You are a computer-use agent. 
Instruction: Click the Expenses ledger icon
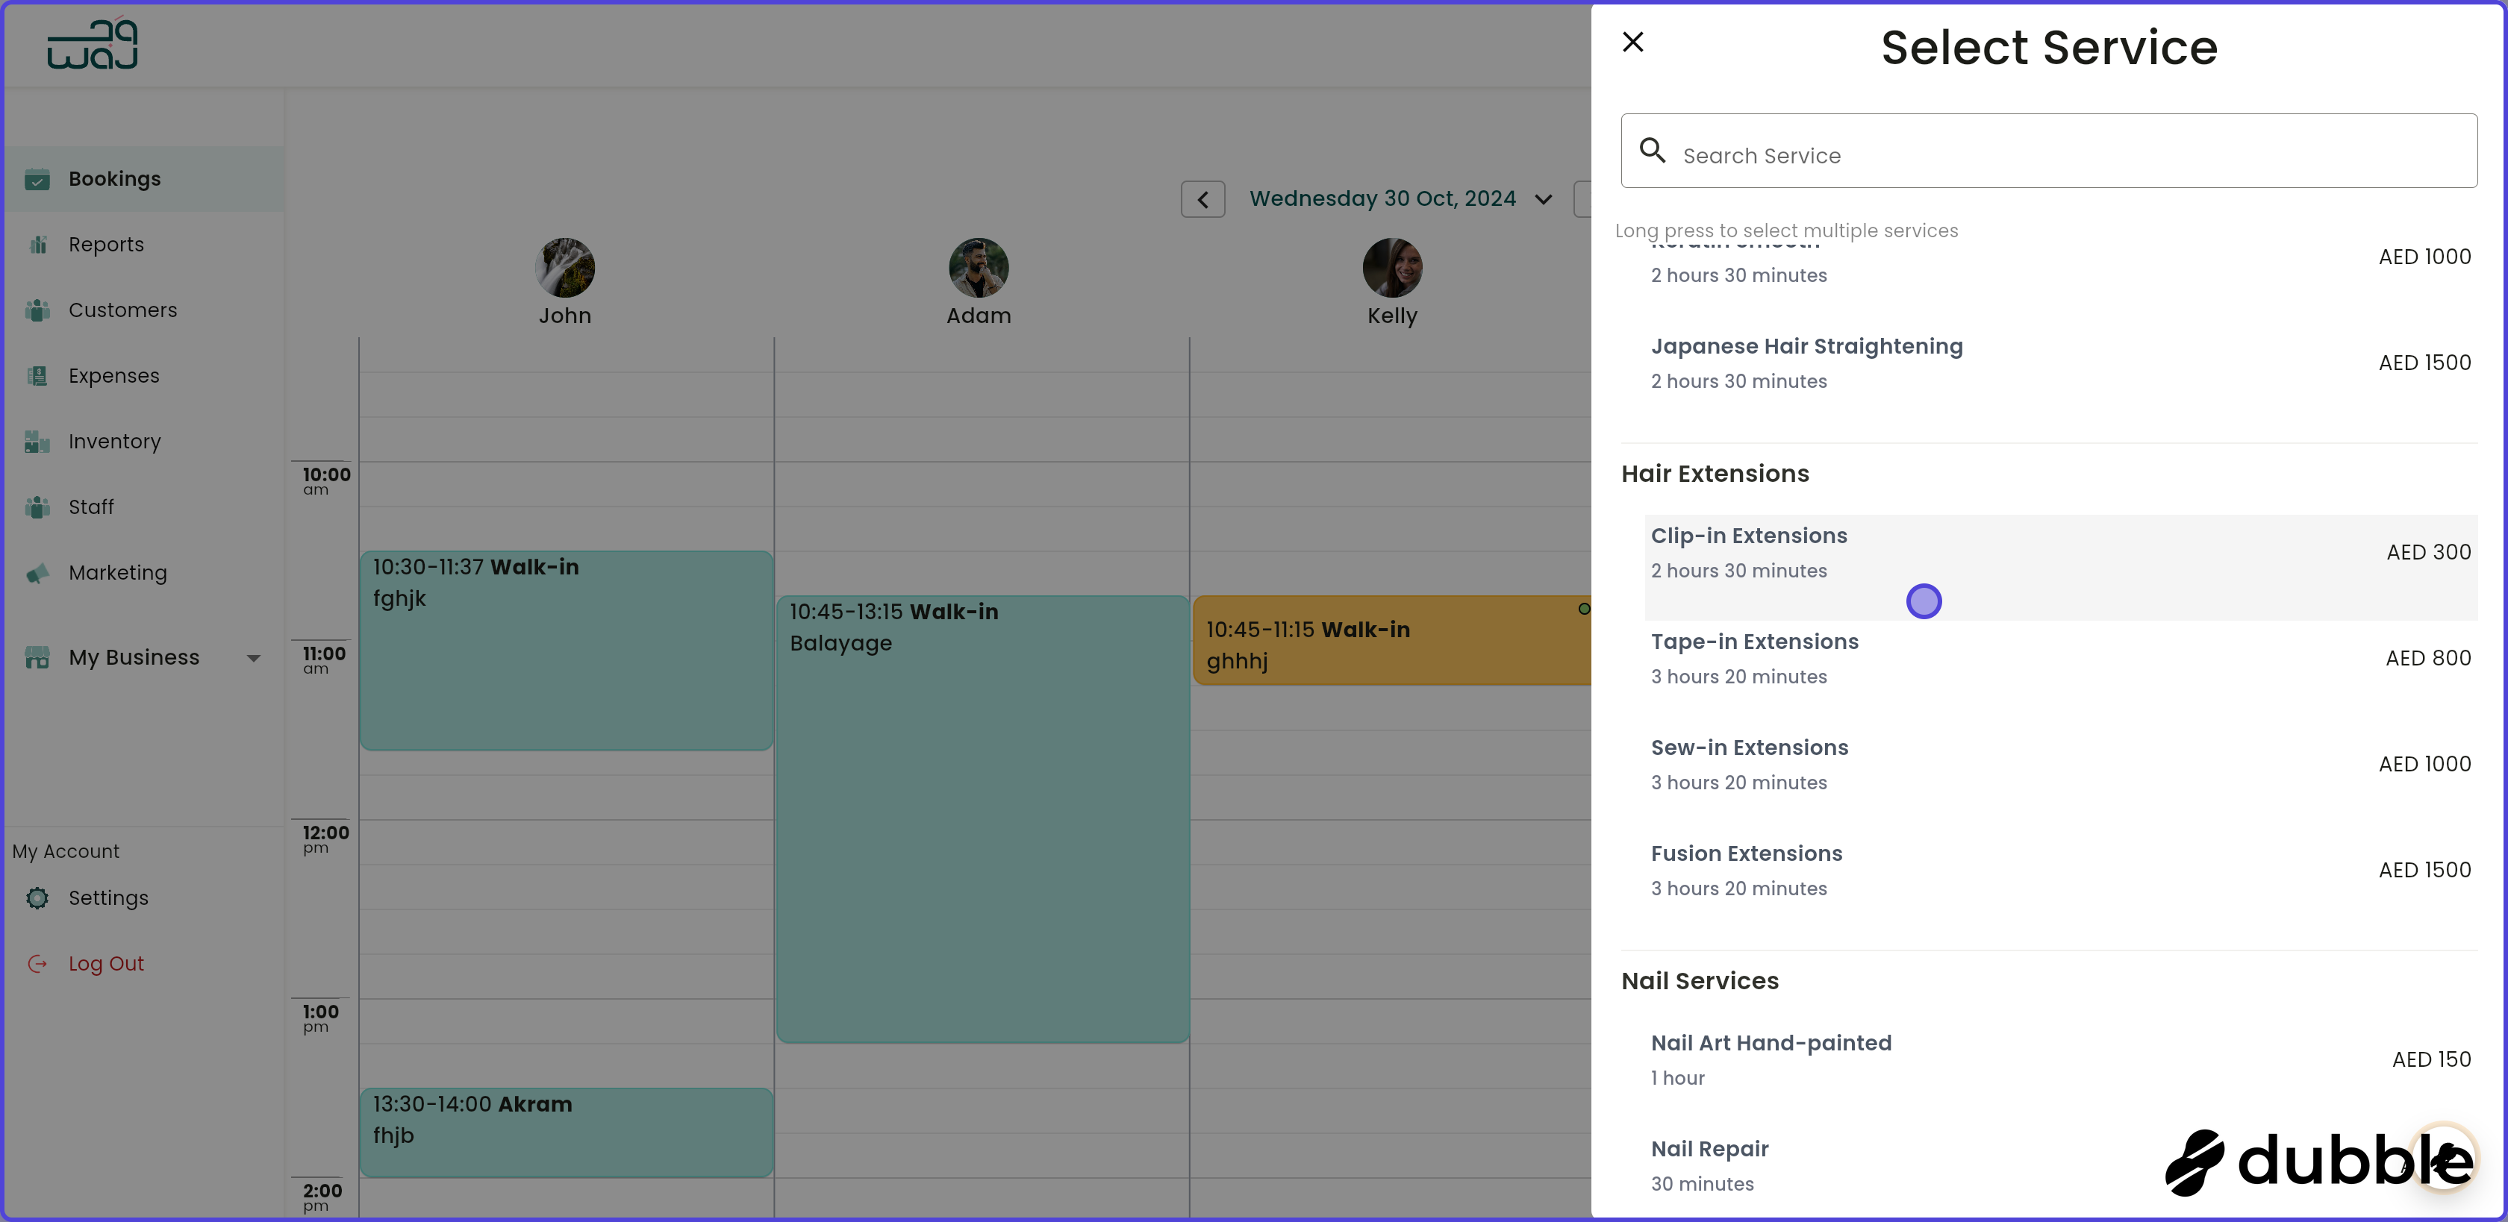pyautogui.click(x=36, y=375)
